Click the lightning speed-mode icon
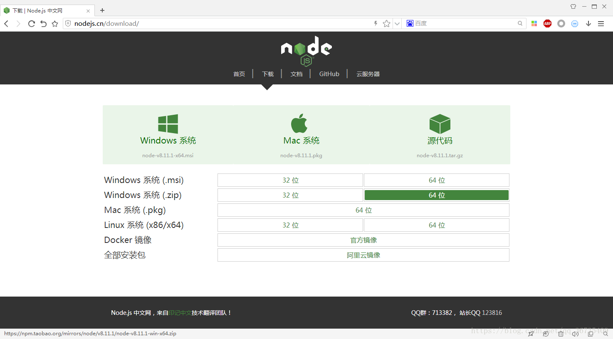The width and height of the screenshot is (613, 339). click(x=376, y=23)
